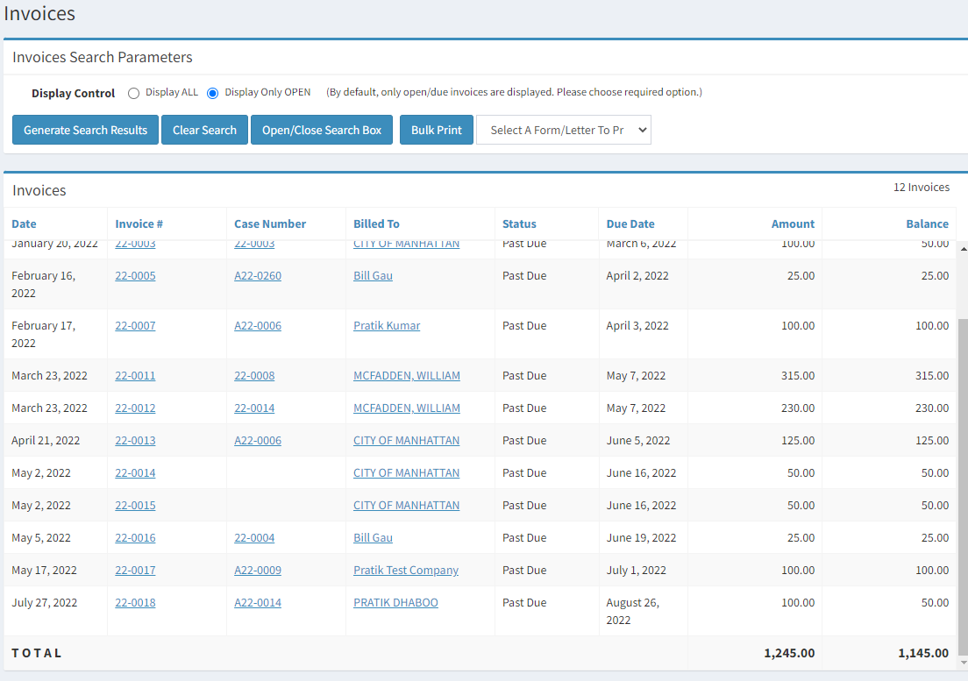
Task: Click the Bulk Print button
Action: point(437,131)
